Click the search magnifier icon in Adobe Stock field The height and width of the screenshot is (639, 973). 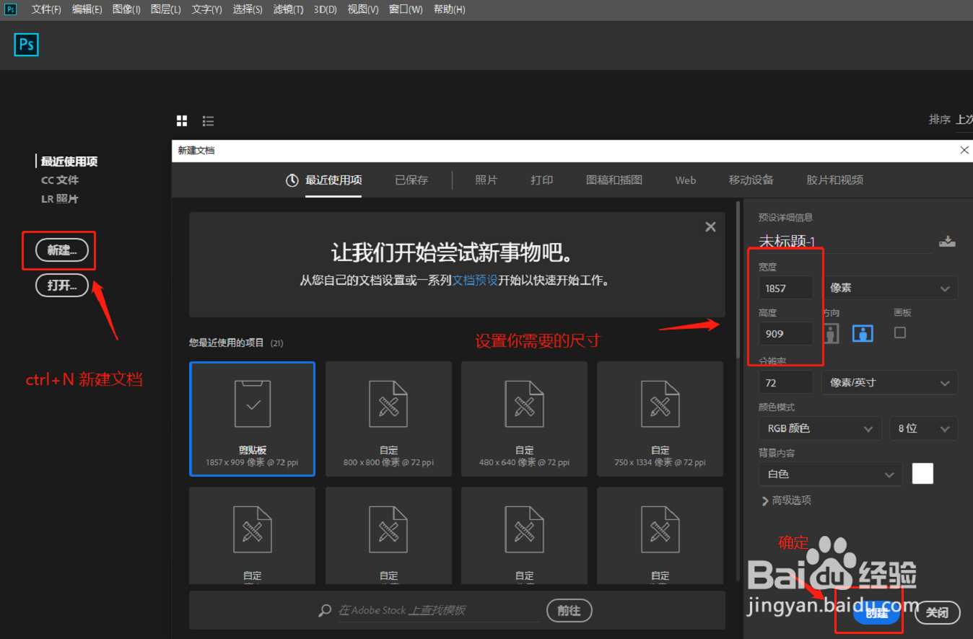pyautogui.click(x=325, y=610)
